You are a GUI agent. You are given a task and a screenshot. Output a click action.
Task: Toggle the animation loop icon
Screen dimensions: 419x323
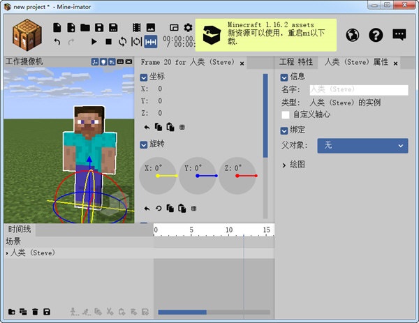click(123, 42)
